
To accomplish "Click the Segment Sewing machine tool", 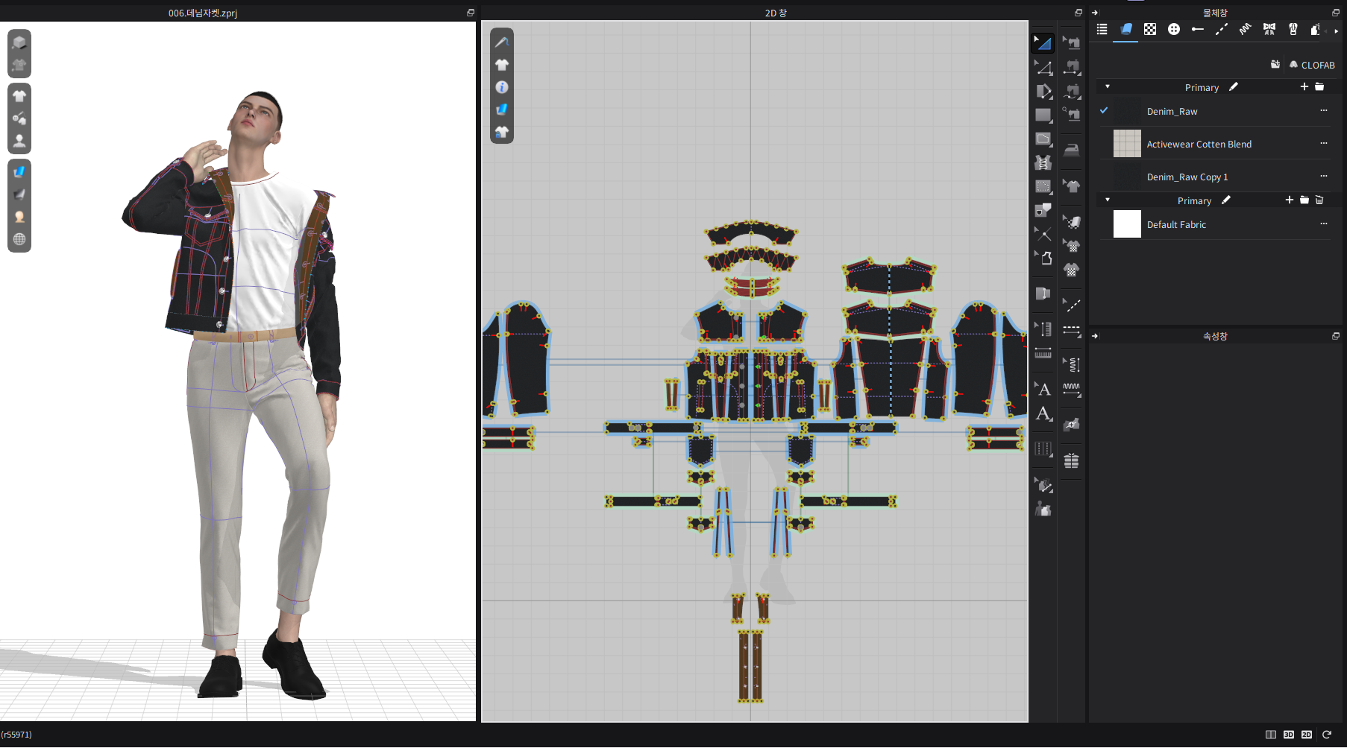I will click(1072, 43).
